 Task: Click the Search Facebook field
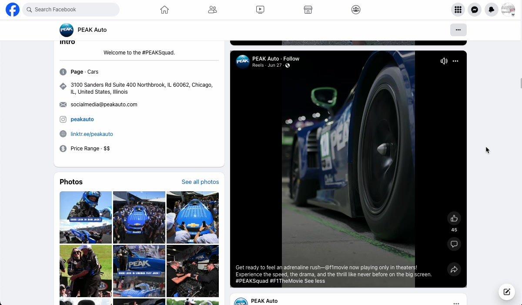click(71, 10)
